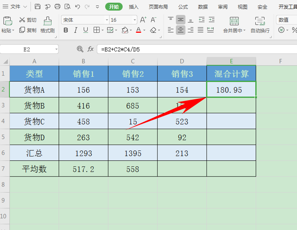Select the 平均数 cell

[34, 169]
